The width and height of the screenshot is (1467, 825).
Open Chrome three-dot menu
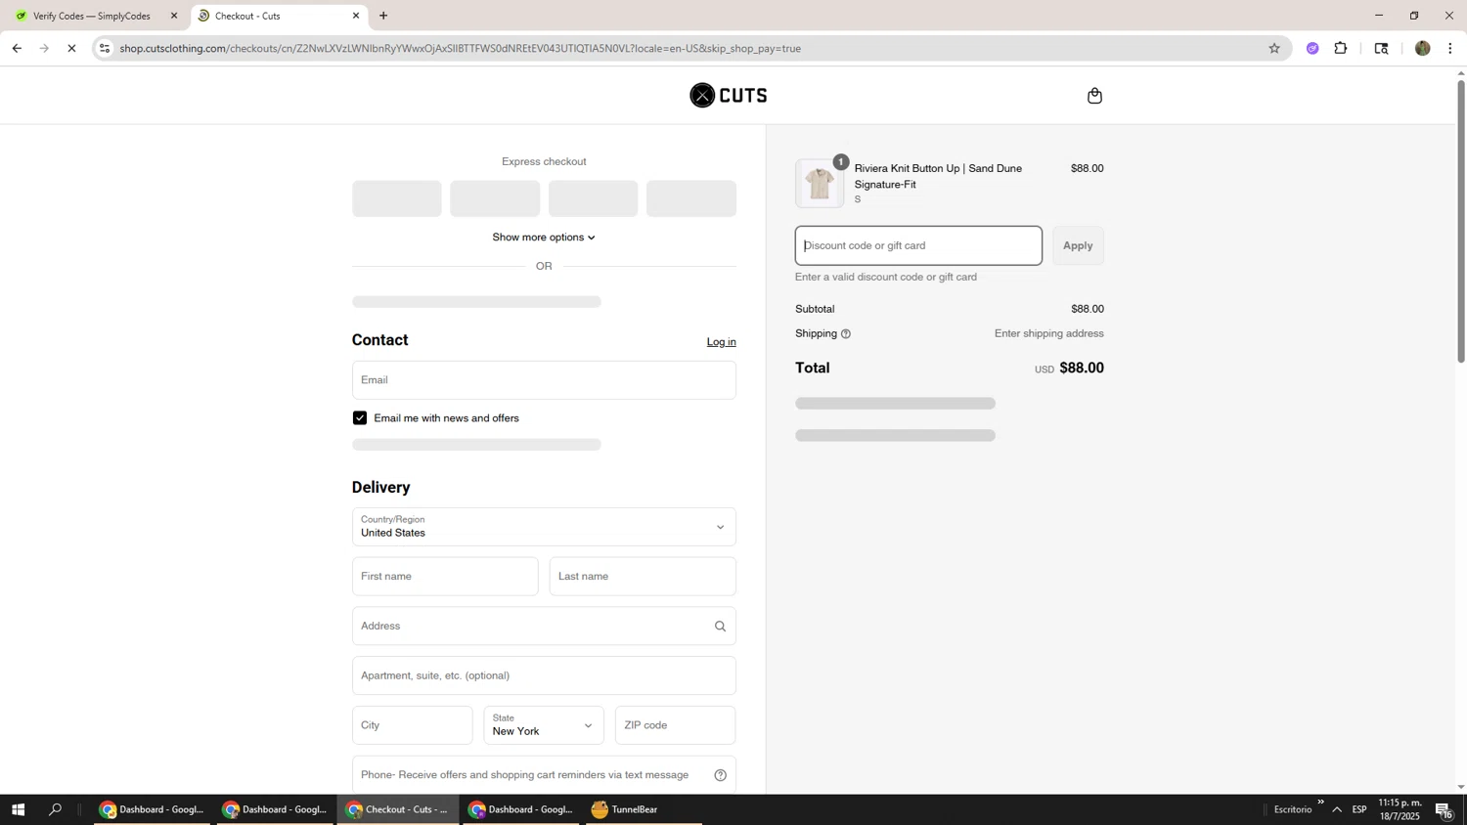(x=1450, y=48)
